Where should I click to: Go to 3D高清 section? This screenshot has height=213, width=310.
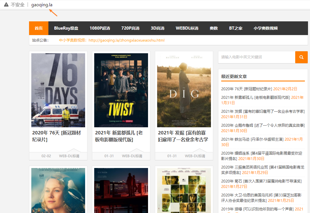(157, 28)
